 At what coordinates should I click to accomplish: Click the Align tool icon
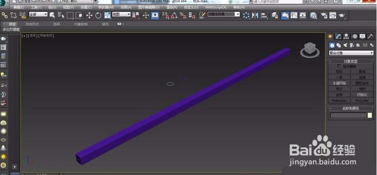[x=264, y=16]
